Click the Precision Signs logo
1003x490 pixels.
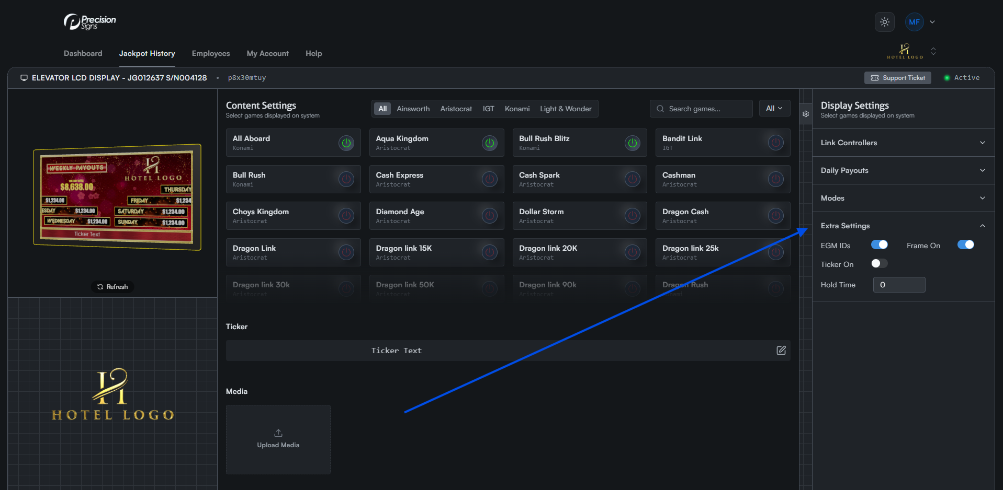[x=90, y=22]
